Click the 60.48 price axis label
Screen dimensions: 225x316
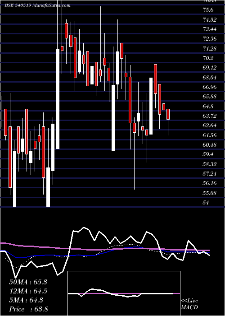tap(210, 145)
